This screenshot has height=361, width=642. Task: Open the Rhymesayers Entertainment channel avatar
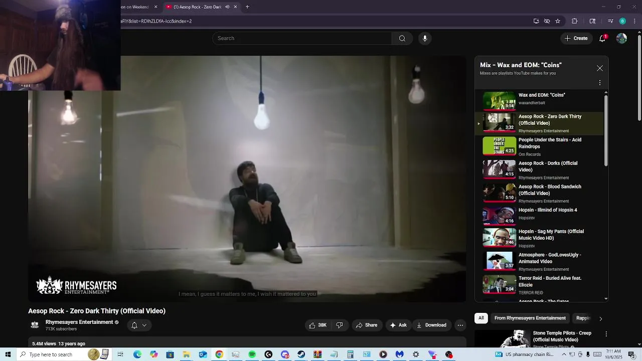click(x=35, y=325)
